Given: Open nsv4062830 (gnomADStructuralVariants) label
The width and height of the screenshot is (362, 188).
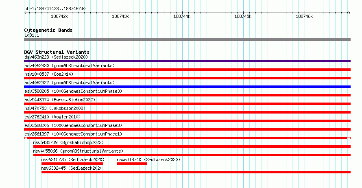Looking at the screenshot, I should pyautogui.click(x=70, y=66).
